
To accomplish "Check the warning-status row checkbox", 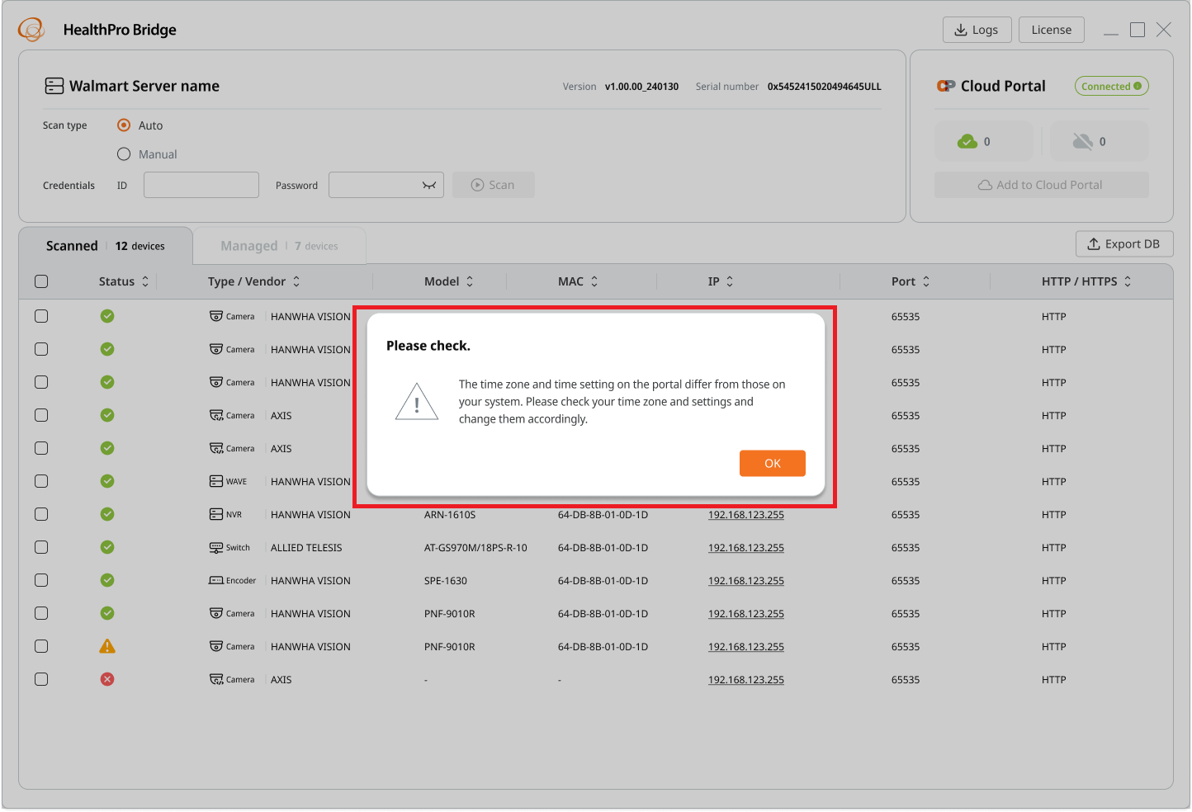I will 41,646.
